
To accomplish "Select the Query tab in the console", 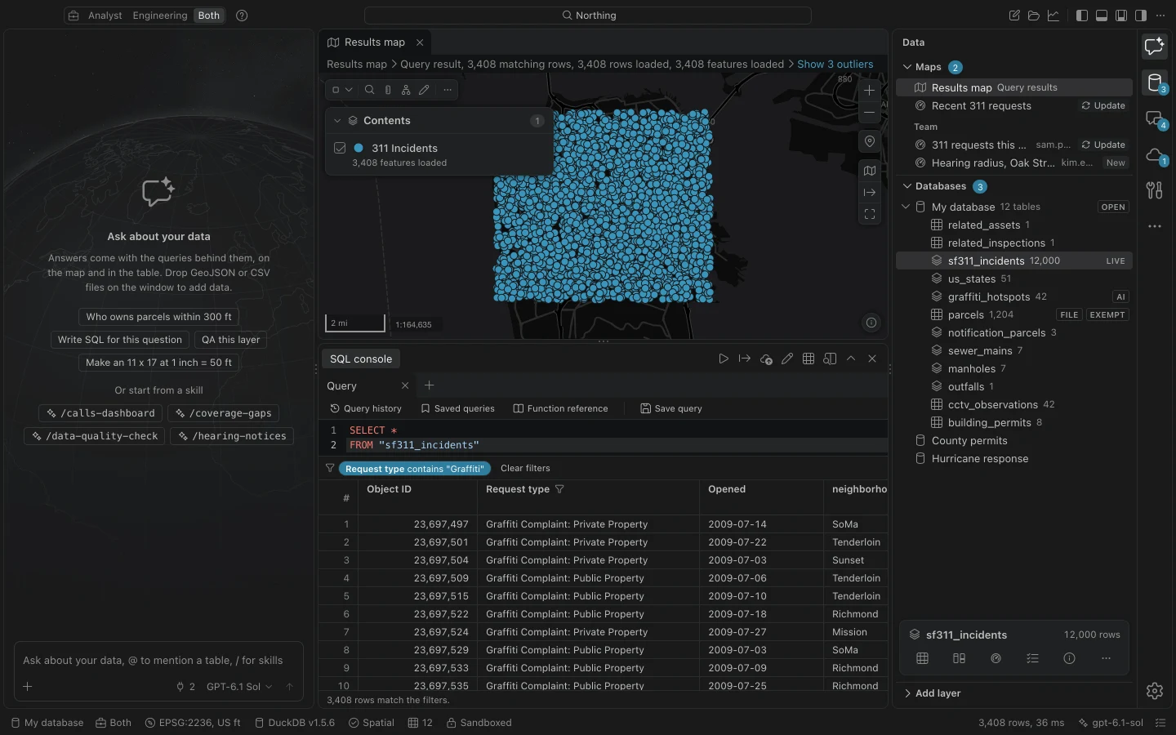I will [341, 385].
